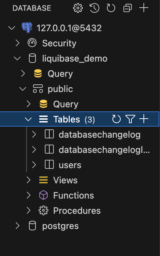Create new table with Tables plus icon
Image resolution: width=160 pixels, height=256 pixels.
tap(144, 119)
